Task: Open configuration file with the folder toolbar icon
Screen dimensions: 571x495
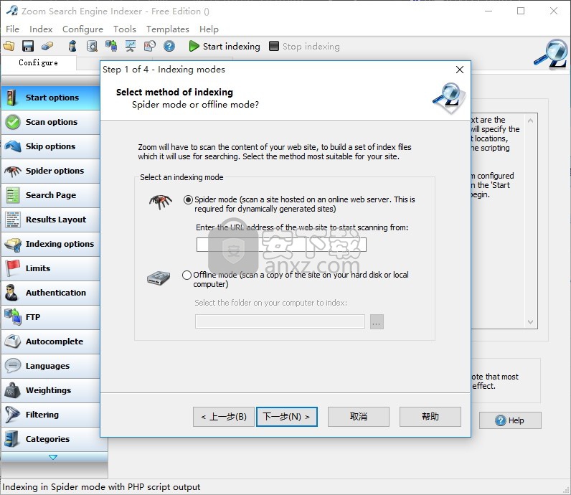Action: [x=9, y=46]
